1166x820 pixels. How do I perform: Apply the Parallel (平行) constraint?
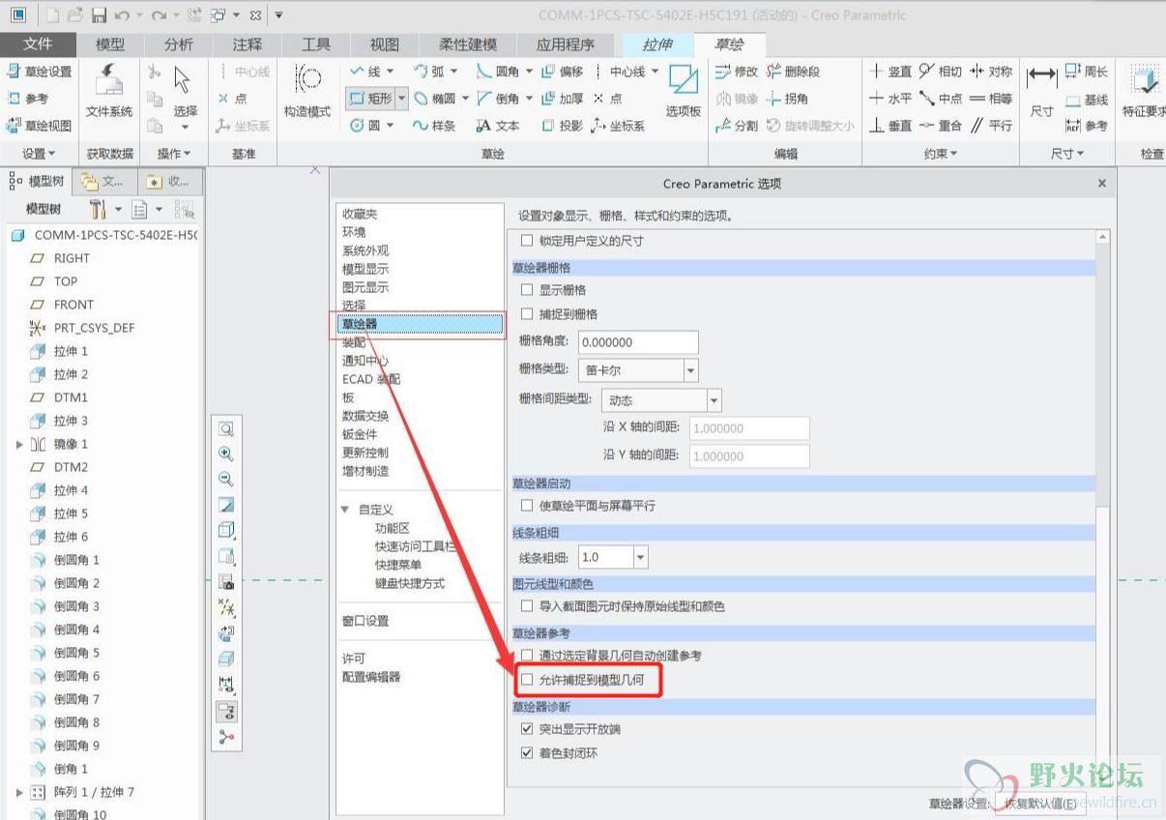click(991, 126)
